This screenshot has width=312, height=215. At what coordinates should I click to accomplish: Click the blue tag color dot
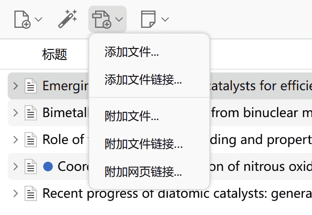tap(48, 167)
